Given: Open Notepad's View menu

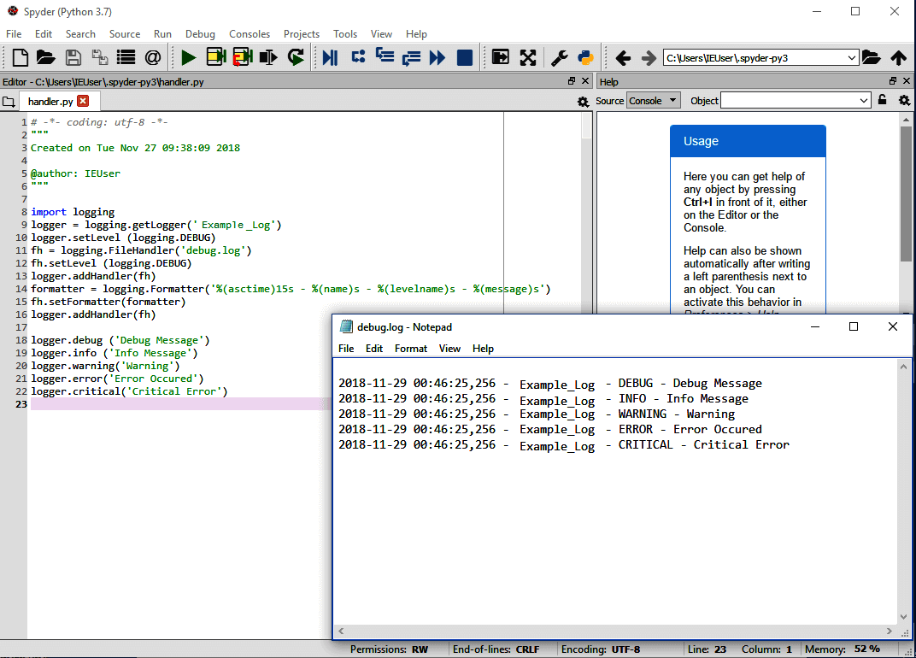Looking at the screenshot, I should coord(449,349).
